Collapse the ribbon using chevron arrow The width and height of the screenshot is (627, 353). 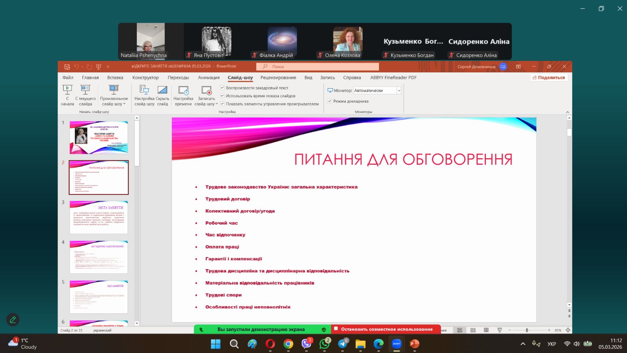click(567, 112)
